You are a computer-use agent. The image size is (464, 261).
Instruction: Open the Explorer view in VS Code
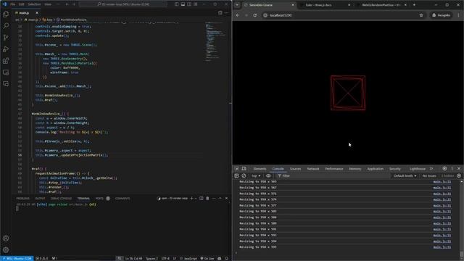[x=6, y=14]
